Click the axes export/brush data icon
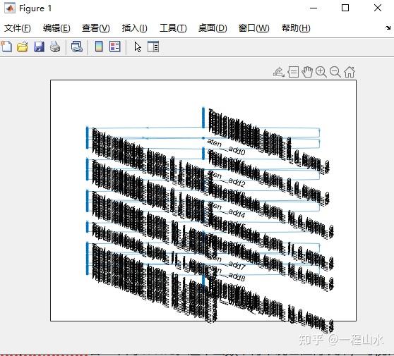 pos(279,72)
